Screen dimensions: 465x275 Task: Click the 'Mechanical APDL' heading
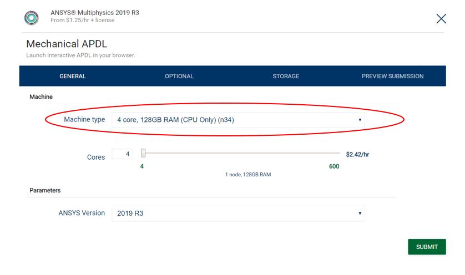click(x=67, y=44)
